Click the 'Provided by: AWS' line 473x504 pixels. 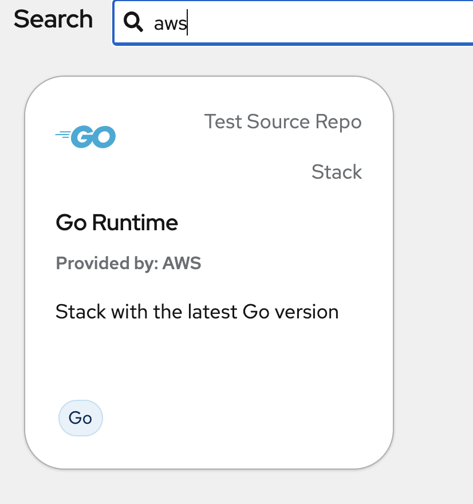(x=128, y=263)
